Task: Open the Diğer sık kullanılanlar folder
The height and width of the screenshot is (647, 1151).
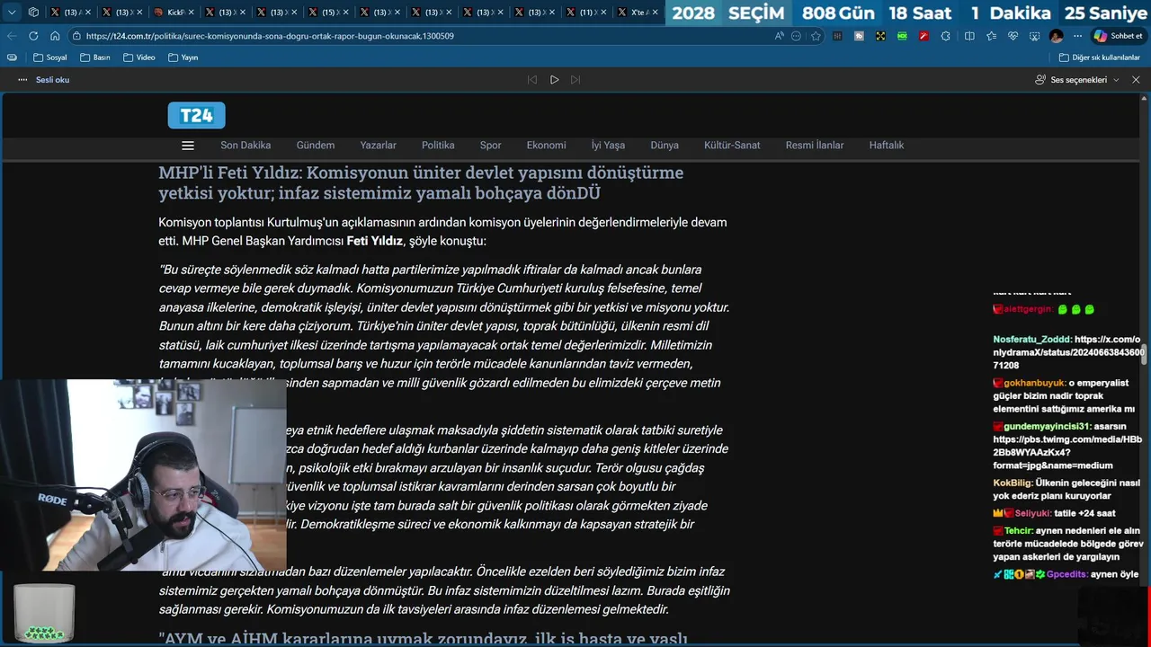Action: pos(1100,58)
